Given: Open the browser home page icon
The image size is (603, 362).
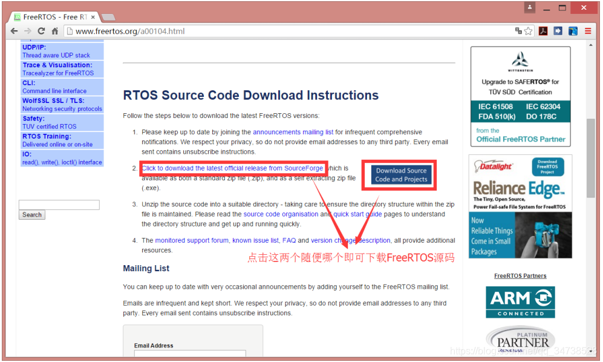Looking at the screenshot, I should 54,31.
